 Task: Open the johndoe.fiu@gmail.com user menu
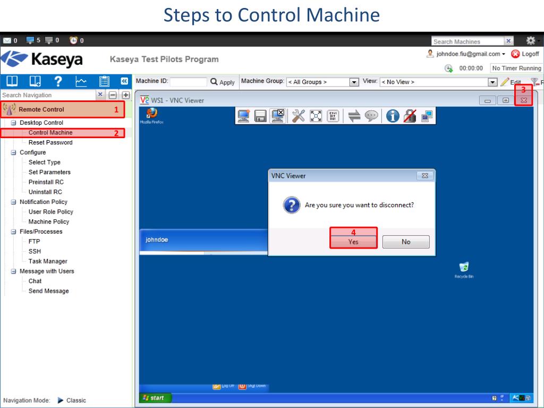tap(471, 54)
